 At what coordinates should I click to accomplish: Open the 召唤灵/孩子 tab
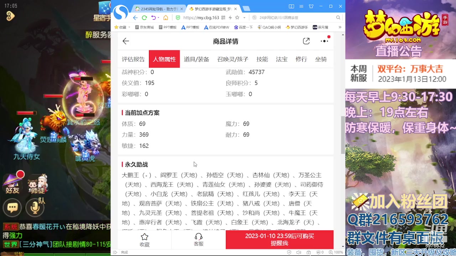(233, 59)
